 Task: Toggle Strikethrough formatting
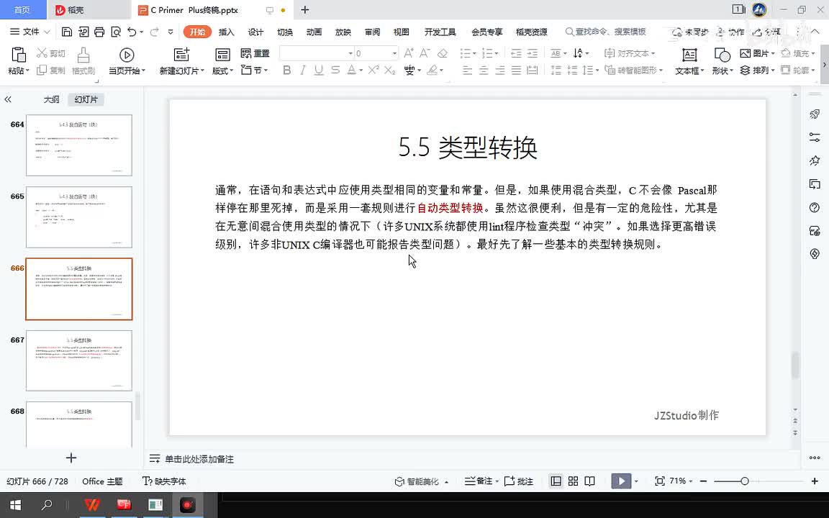[x=335, y=70]
